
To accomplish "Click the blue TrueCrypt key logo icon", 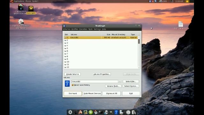I will (67, 84).
